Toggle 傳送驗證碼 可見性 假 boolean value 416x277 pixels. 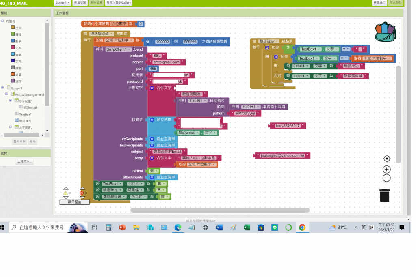coord(165,197)
